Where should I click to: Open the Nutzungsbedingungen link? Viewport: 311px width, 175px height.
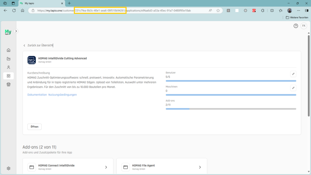click(x=63, y=95)
